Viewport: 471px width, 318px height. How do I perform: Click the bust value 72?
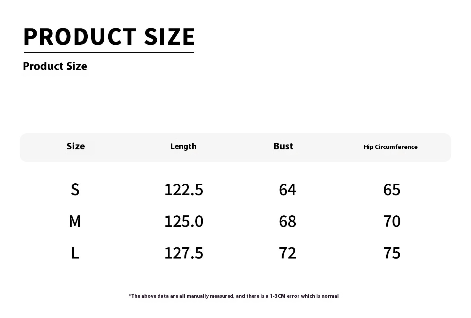[288, 253]
